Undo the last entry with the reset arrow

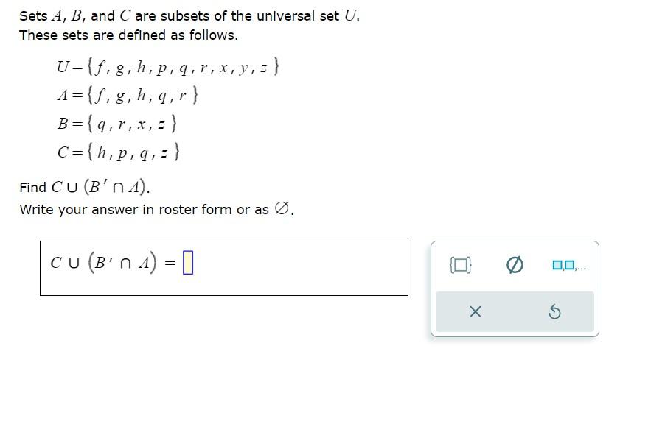click(556, 311)
